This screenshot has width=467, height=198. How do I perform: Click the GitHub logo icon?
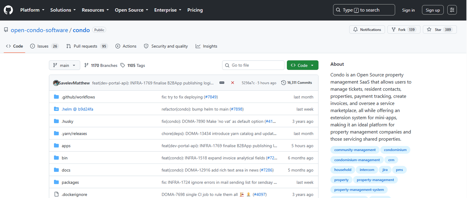[x=8, y=10]
